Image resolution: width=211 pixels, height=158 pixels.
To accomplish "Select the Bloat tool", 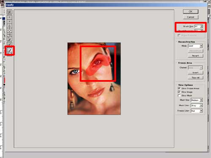I will 9,30.
